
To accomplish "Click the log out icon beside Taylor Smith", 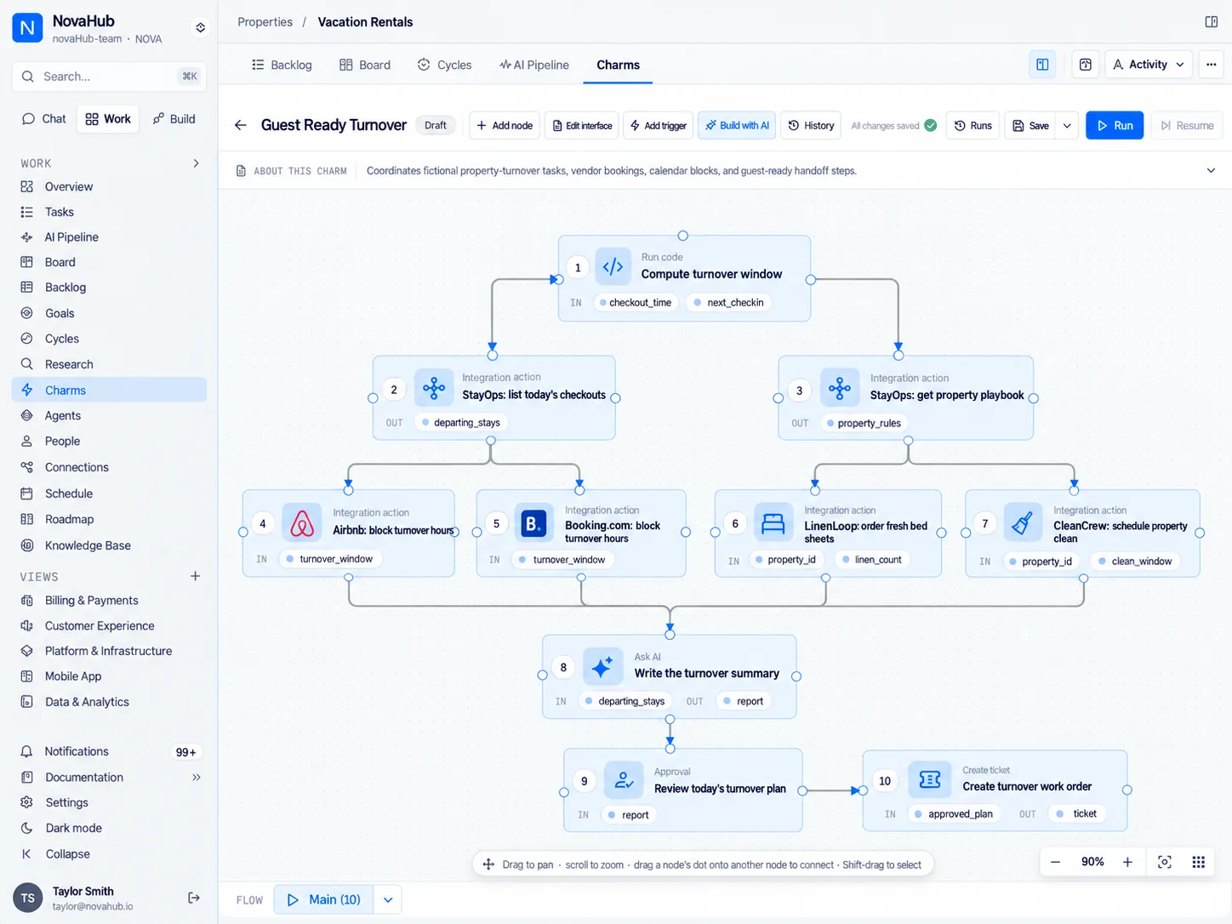I will pyautogui.click(x=194, y=898).
